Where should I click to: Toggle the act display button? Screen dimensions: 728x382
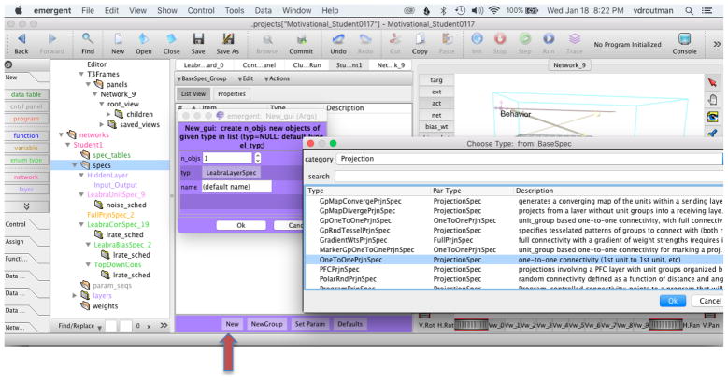click(435, 103)
